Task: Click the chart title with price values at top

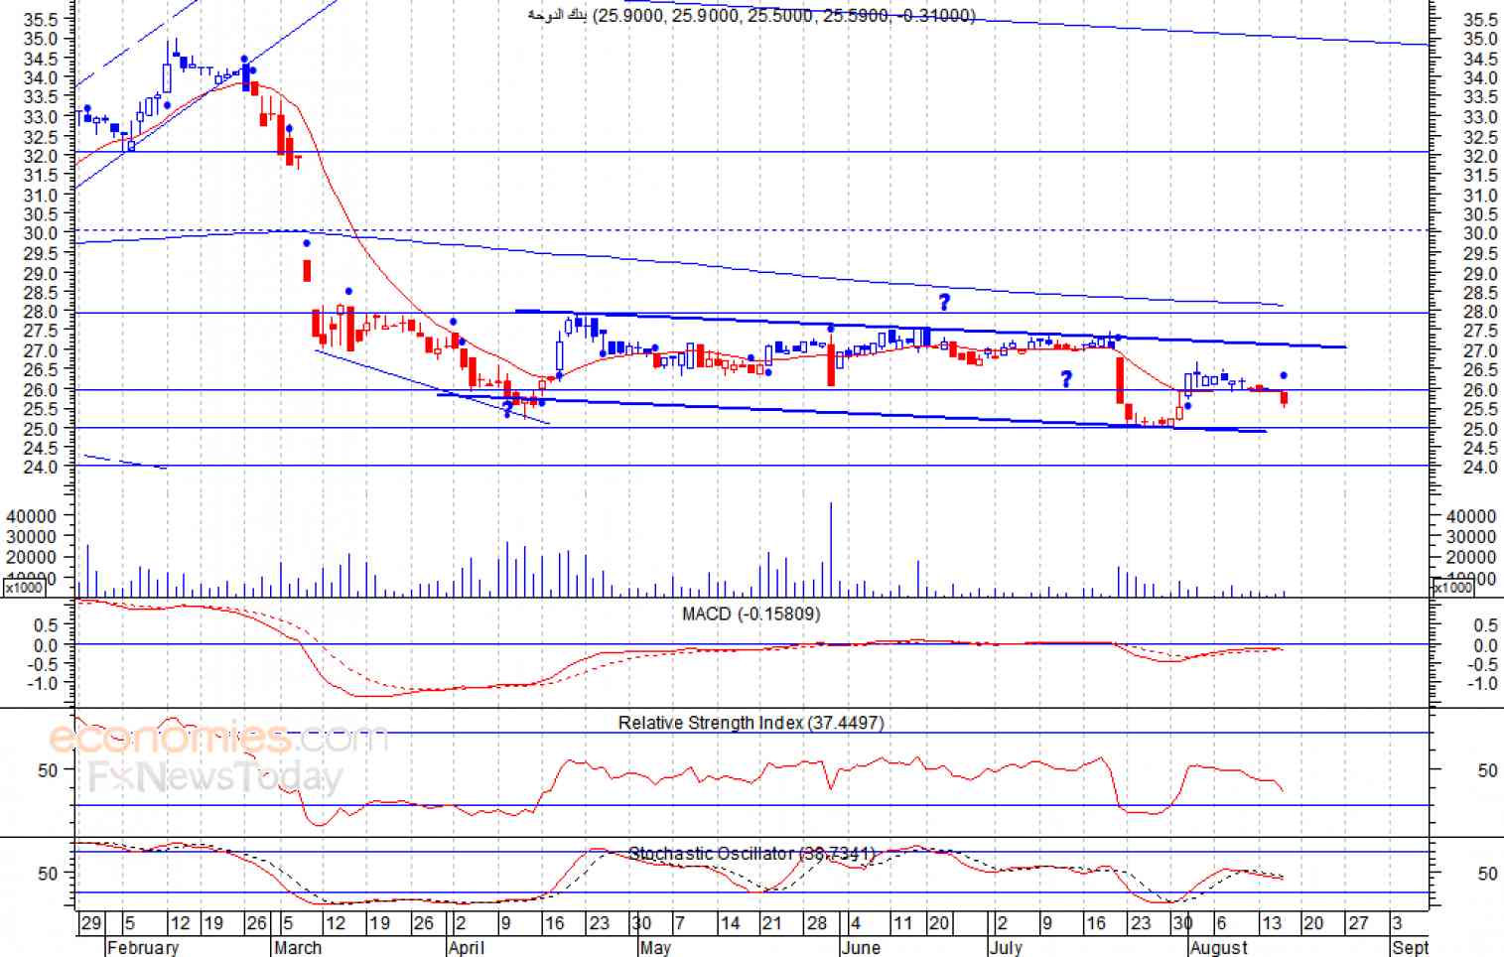Action: (x=752, y=15)
